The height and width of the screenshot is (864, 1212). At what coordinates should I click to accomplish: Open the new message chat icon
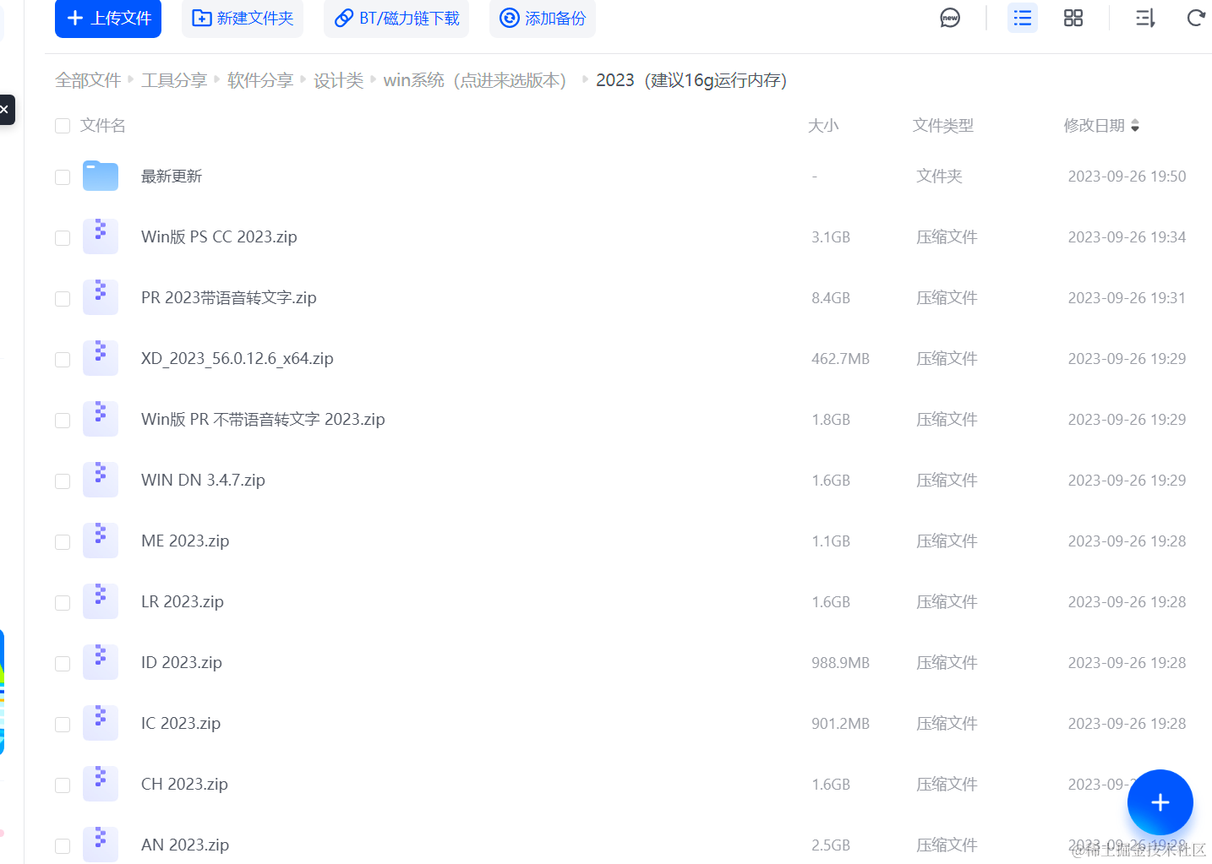[x=950, y=18]
